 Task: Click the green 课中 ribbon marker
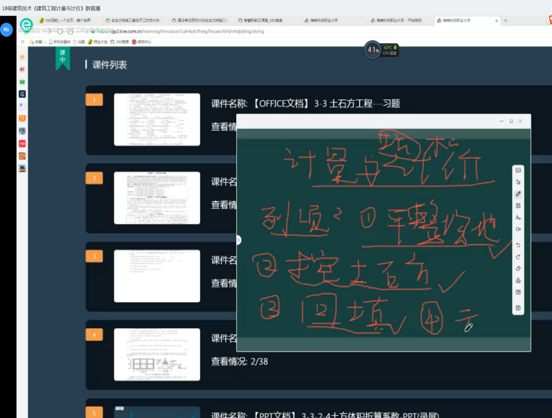tap(63, 58)
